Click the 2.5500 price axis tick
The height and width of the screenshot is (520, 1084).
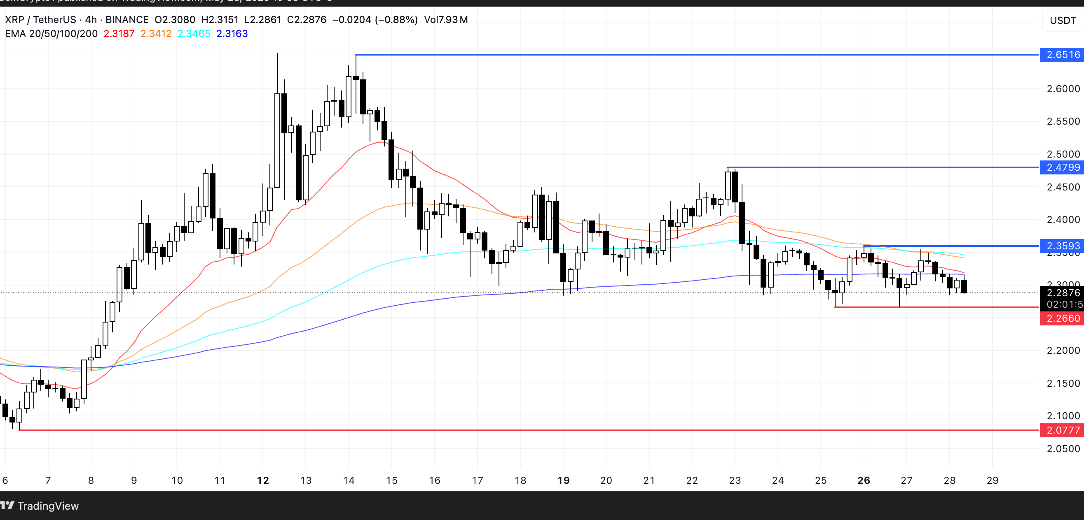[1063, 121]
